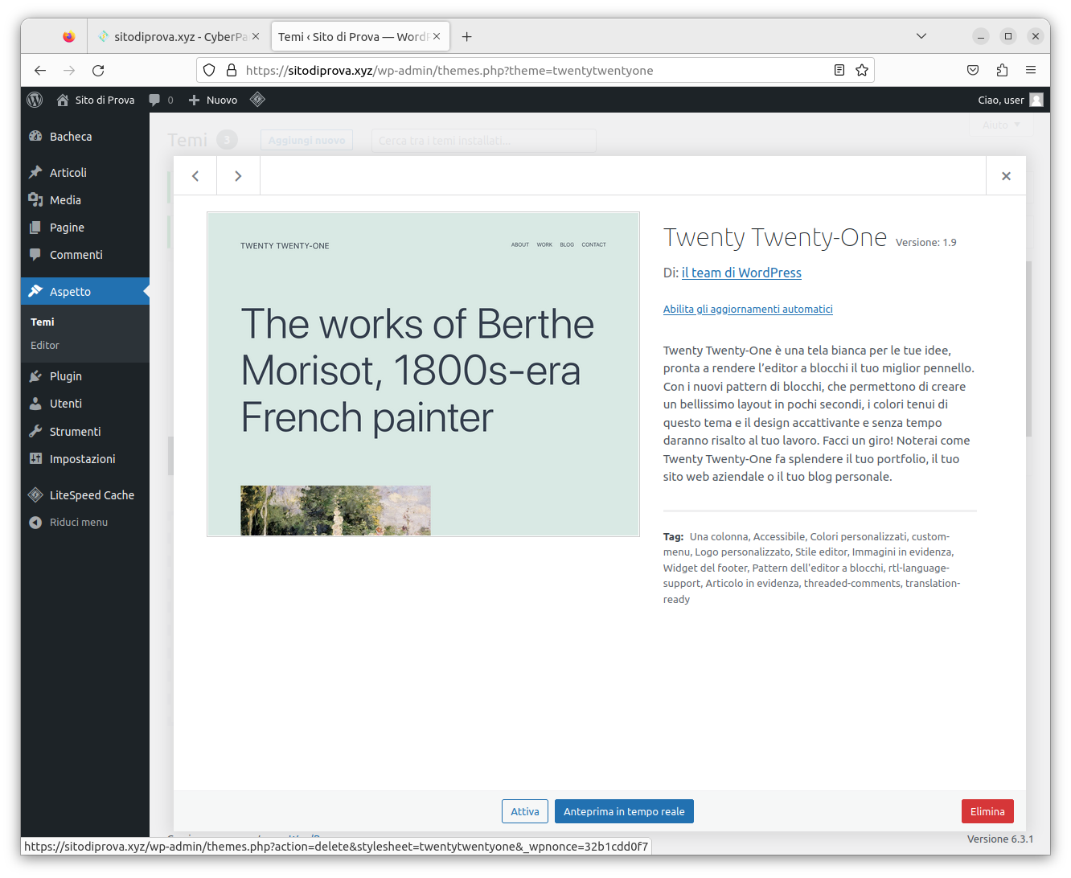The height and width of the screenshot is (878, 1071).
Task: Open the Editor submenu item
Action: (45, 345)
